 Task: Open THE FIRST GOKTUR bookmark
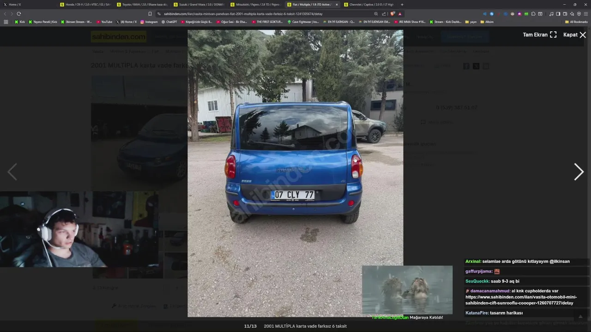pyautogui.click(x=267, y=22)
